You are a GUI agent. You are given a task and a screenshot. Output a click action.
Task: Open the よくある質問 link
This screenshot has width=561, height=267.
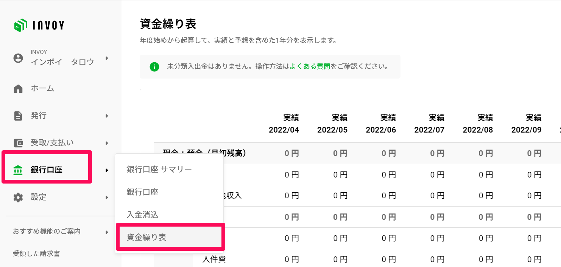coord(310,67)
